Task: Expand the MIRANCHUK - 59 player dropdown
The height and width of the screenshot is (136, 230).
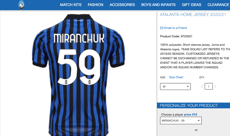Action: coord(181,120)
